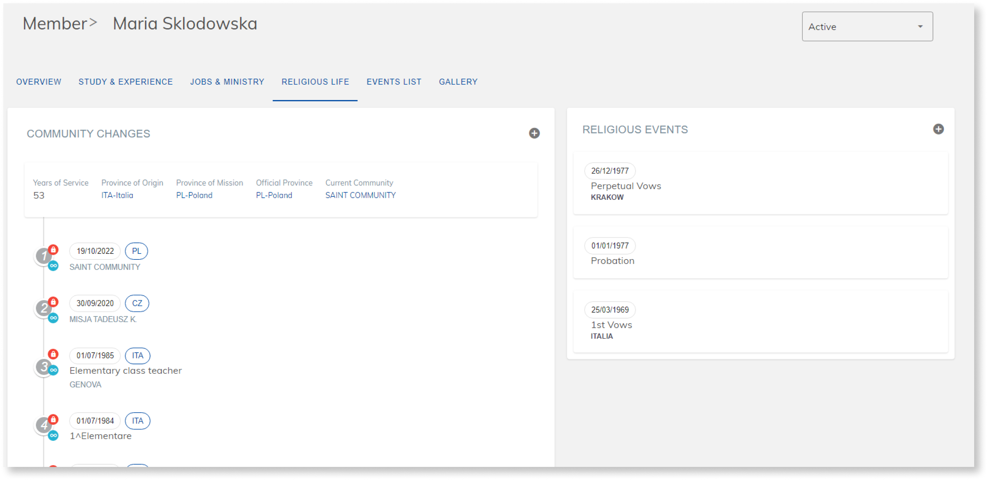Click the PL province badge on the 2022 entry
The image size is (988, 481).
[x=136, y=251]
